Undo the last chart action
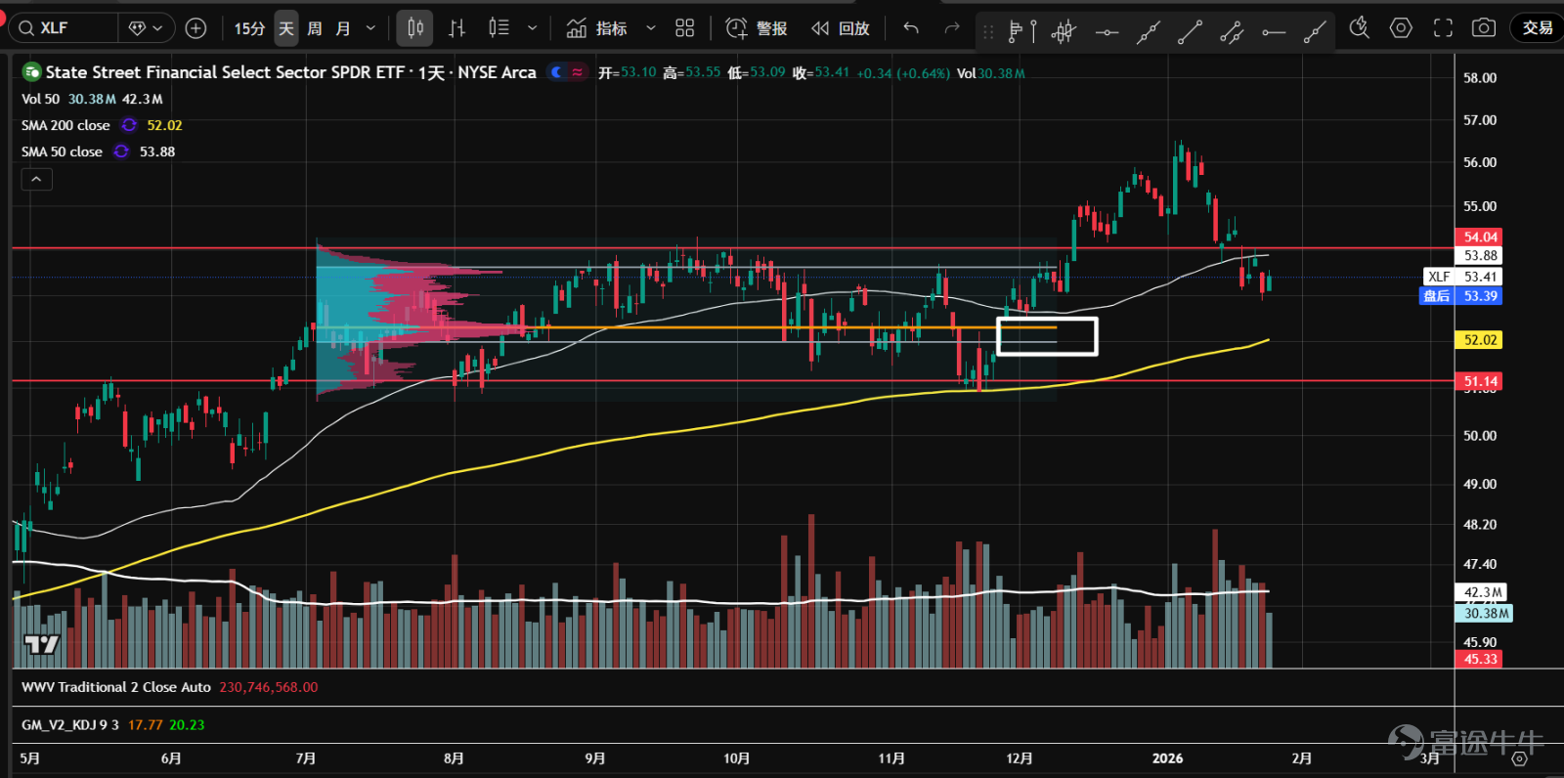Viewport: 1564px width, 778px height. point(911,28)
